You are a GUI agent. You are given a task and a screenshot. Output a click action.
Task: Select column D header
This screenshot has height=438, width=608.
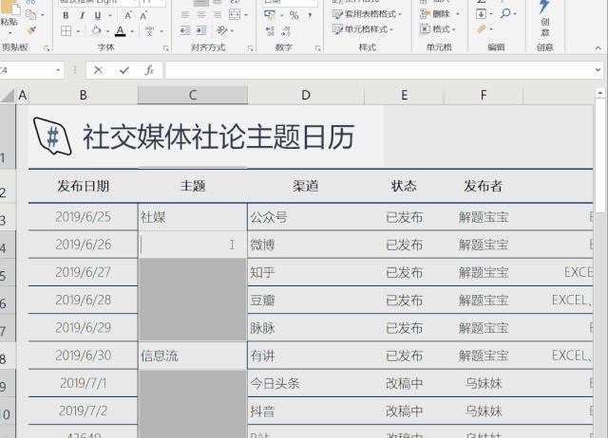pyautogui.click(x=306, y=95)
